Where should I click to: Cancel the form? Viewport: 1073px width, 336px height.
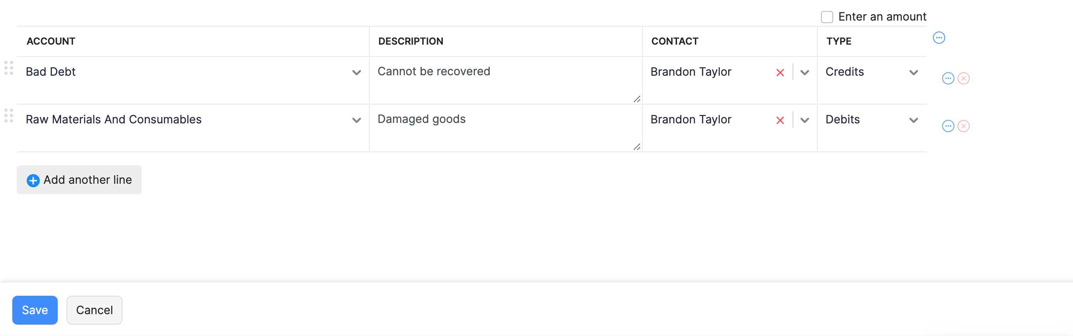95,310
